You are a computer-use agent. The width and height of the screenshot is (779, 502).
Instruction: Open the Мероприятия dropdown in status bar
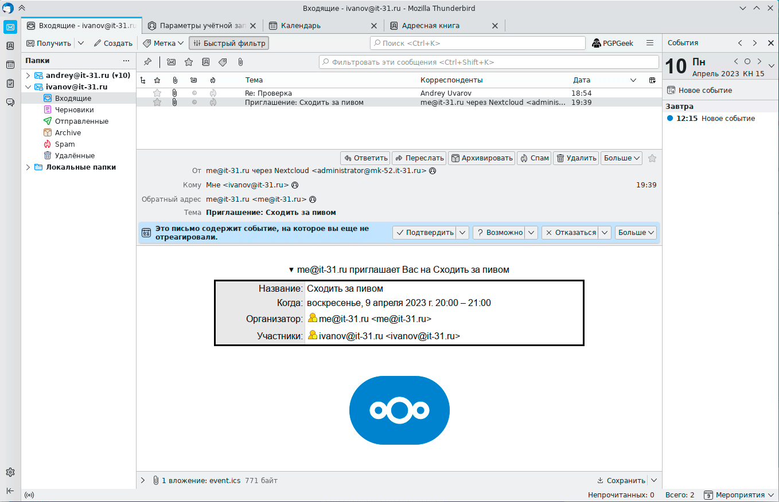click(x=739, y=495)
